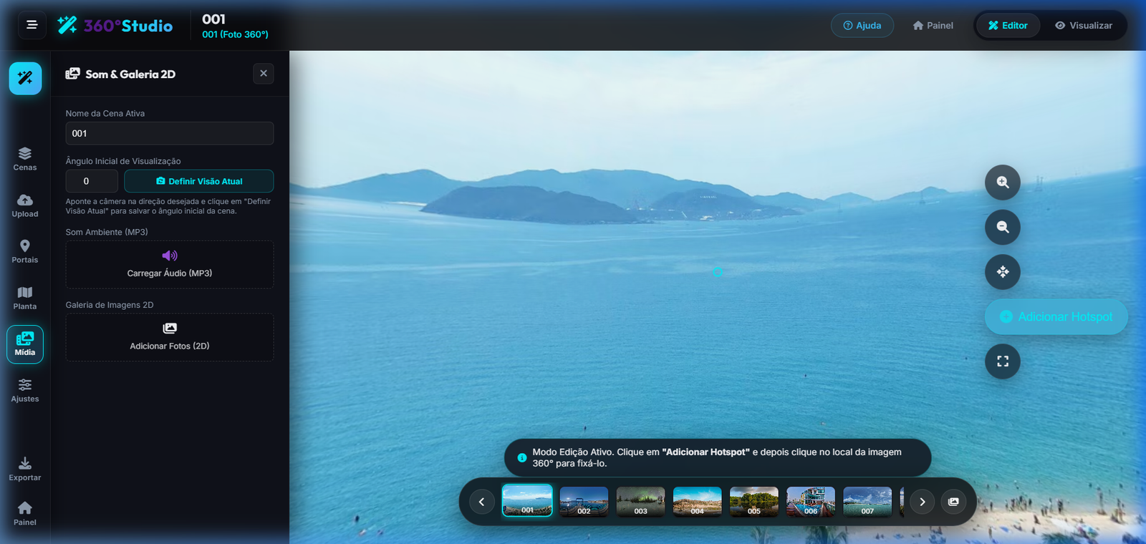
Task: Select the Editor mode toggle
Action: tap(1008, 25)
